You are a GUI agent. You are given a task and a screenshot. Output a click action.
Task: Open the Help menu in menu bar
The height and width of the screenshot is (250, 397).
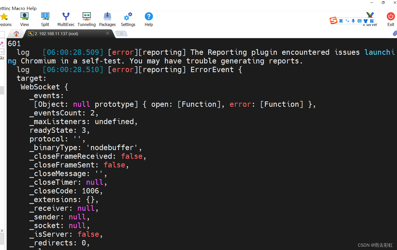[x=32, y=8]
